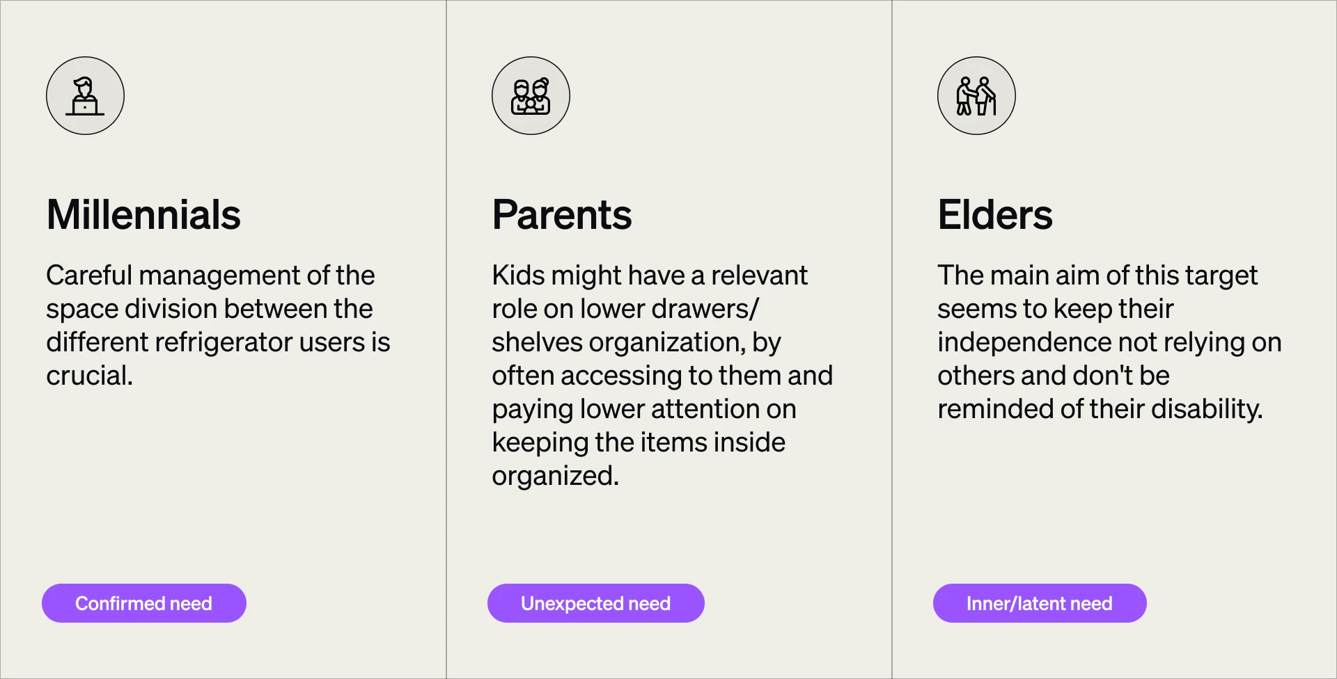
Task: Click the Parents family icon
Action: pyautogui.click(x=531, y=96)
